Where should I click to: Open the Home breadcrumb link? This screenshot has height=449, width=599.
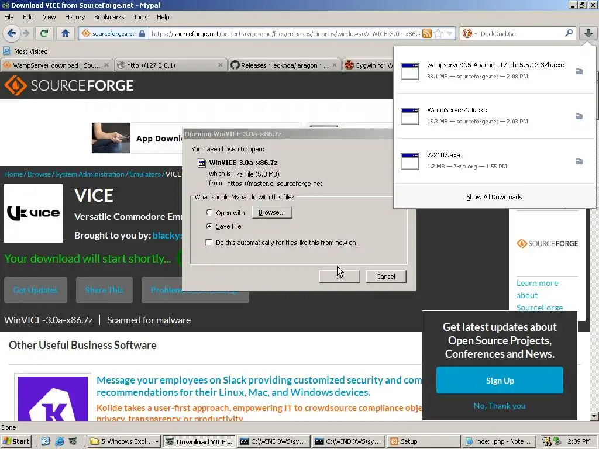(x=13, y=174)
